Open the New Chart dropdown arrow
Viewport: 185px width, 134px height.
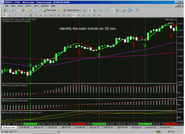coord(7,10)
